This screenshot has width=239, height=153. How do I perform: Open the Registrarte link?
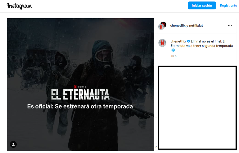(x=228, y=6)
